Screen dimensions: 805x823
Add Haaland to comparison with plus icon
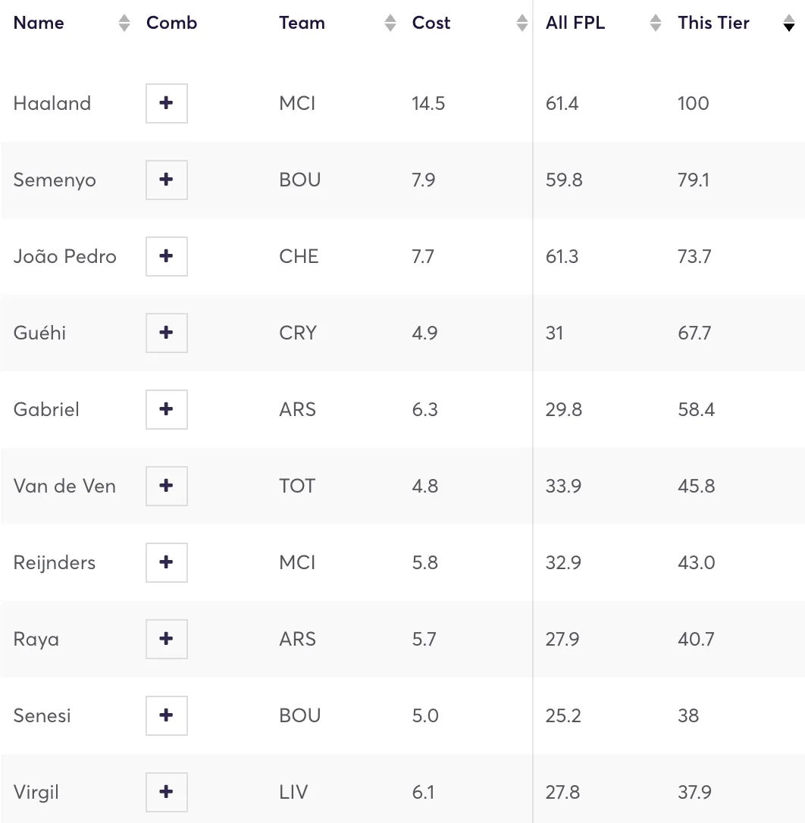tap(167, 103)
